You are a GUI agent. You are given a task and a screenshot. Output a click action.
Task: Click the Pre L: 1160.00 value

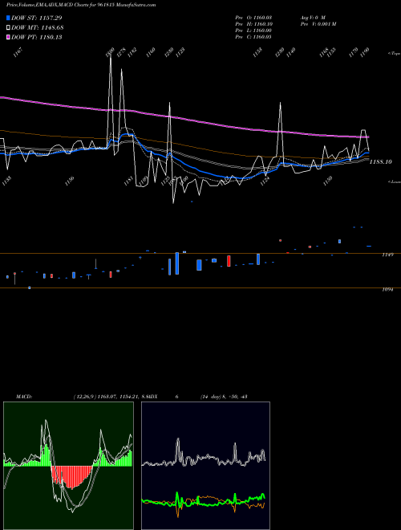point(253,31)
